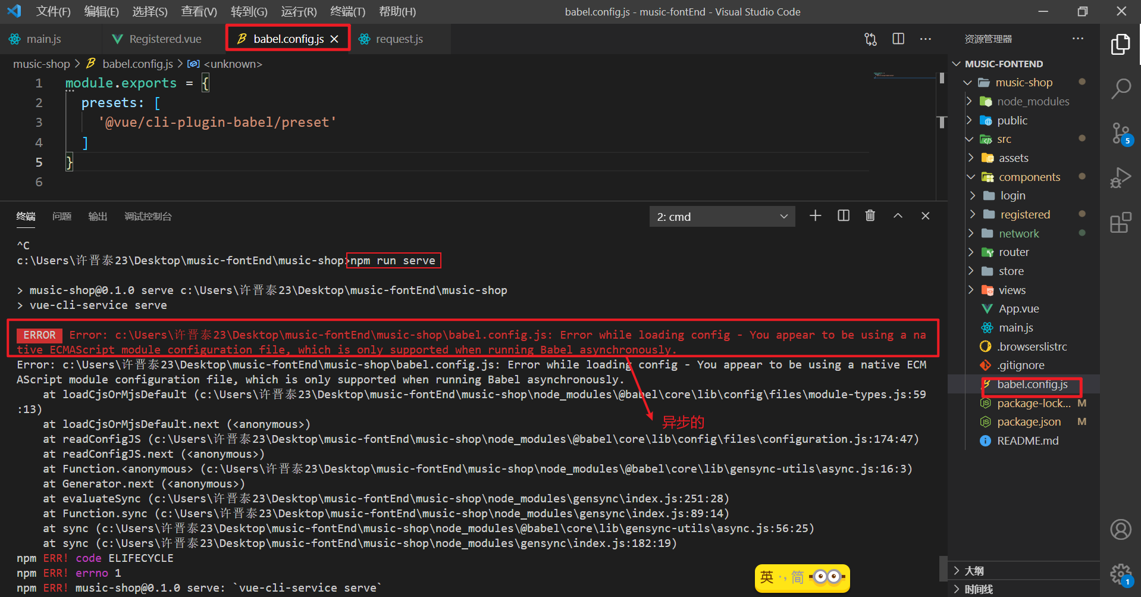Kill the terminal using the trash icon
Screen dimensions: 1141x597
click(870, 215)
